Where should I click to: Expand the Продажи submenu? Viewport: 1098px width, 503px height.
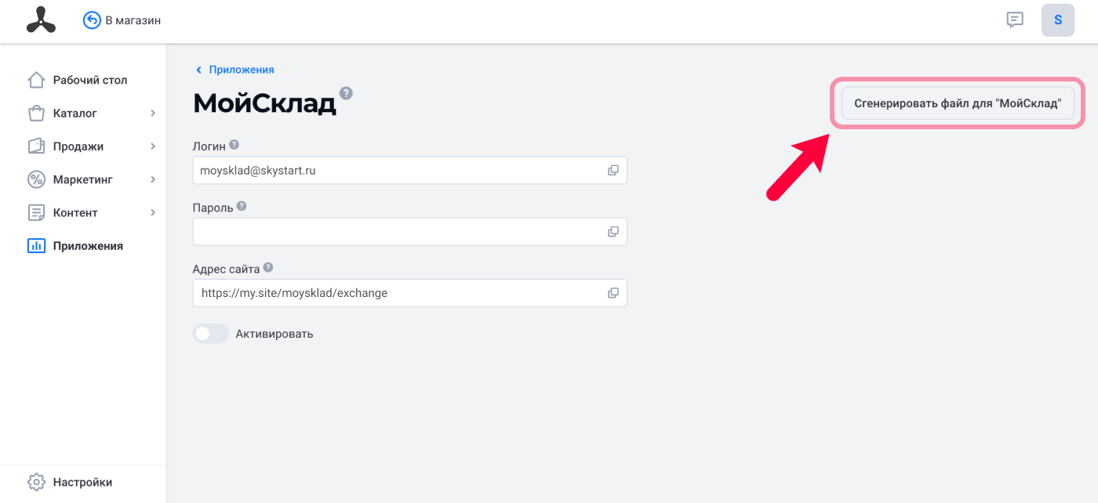(x=153, y=147)
